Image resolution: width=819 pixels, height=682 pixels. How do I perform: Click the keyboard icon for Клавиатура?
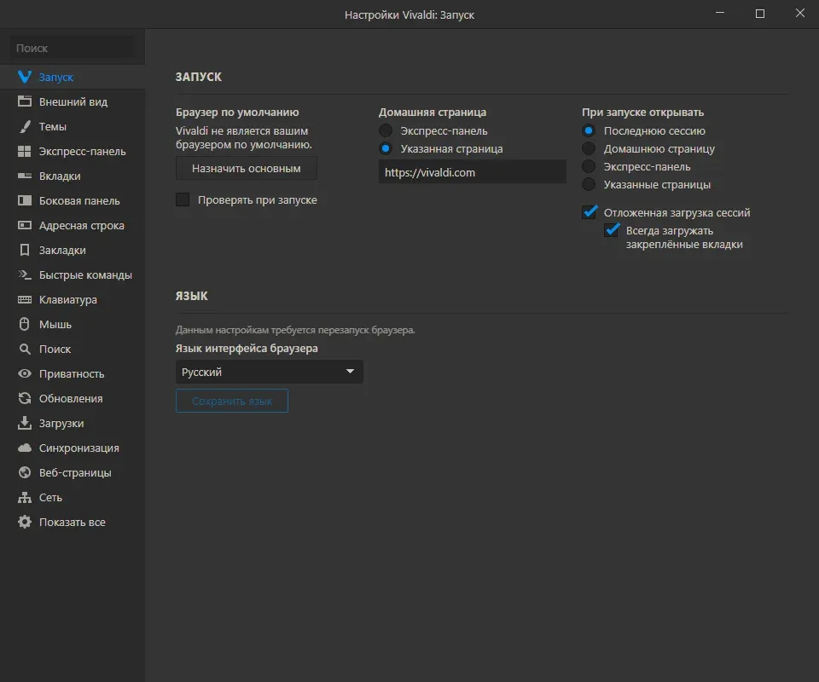coord(25,299)
